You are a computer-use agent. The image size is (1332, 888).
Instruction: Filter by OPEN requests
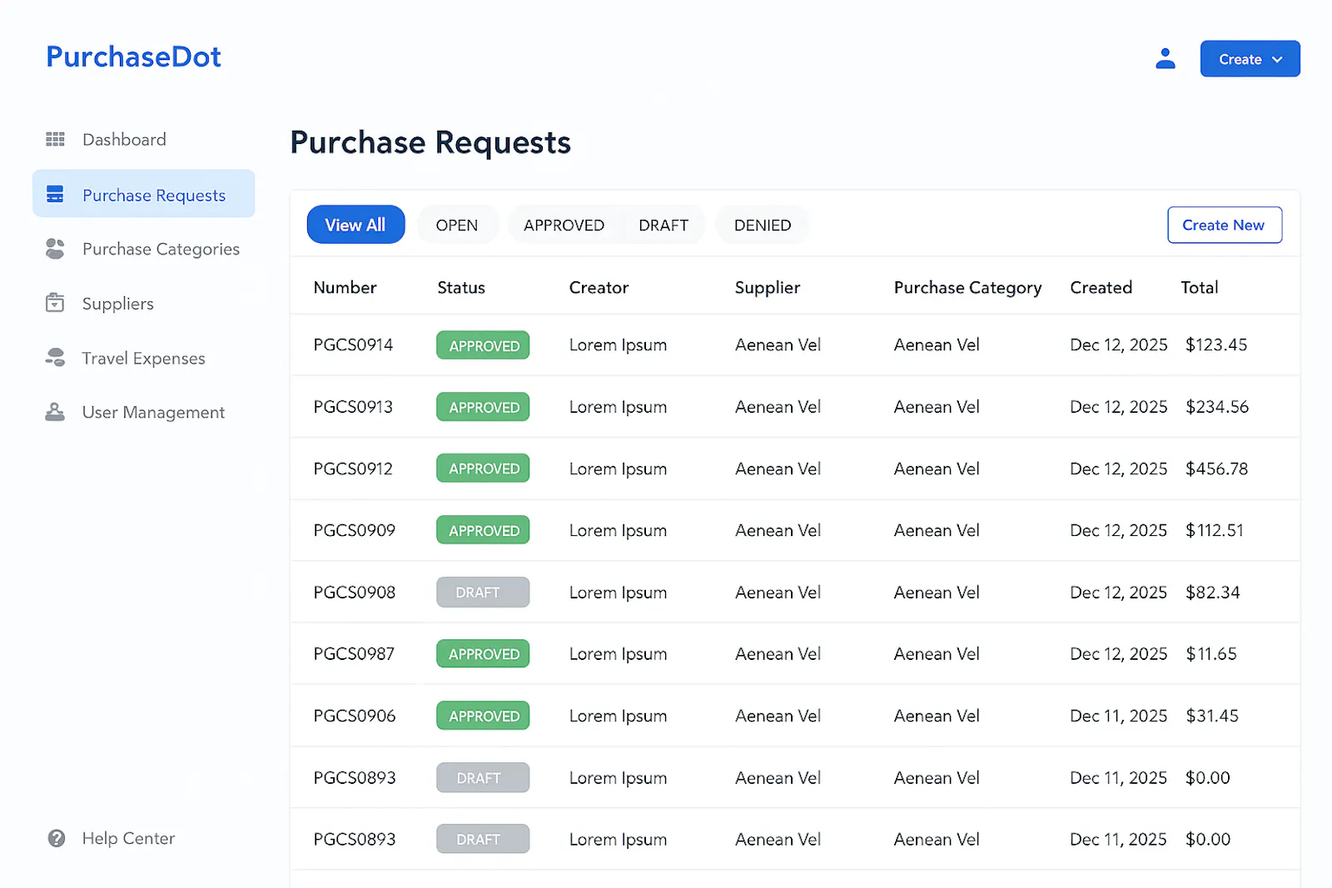pos(457,225)
